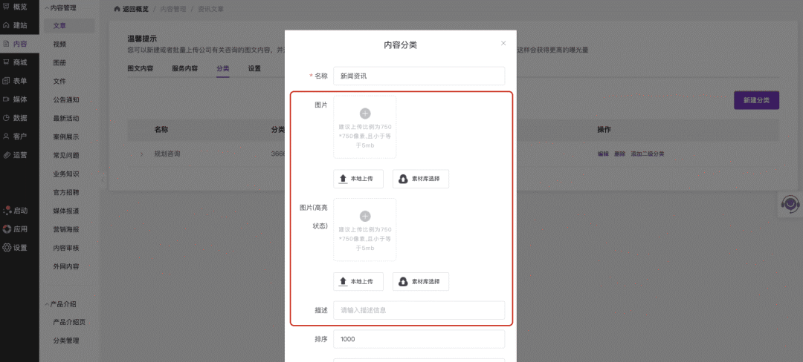Click the 描述 input field
The width and height of the screenshot is (803, 362).
pos(419,310)
